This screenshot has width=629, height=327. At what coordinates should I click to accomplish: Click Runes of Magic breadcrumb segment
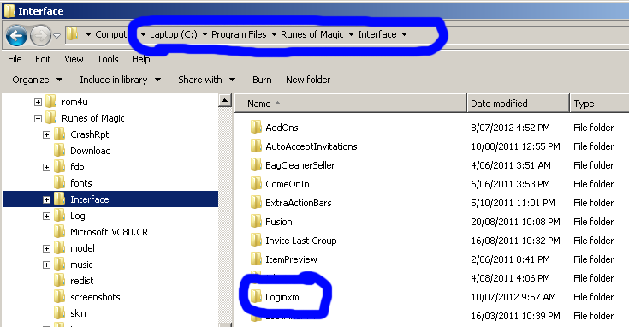(312, 34)
